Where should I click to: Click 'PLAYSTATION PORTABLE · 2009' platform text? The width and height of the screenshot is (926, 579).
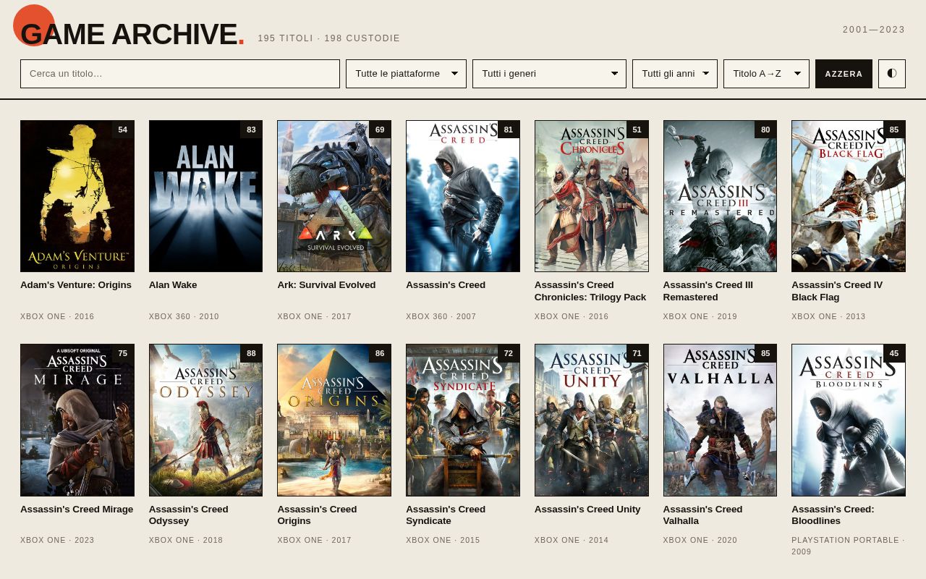click(x=848, y=546)
